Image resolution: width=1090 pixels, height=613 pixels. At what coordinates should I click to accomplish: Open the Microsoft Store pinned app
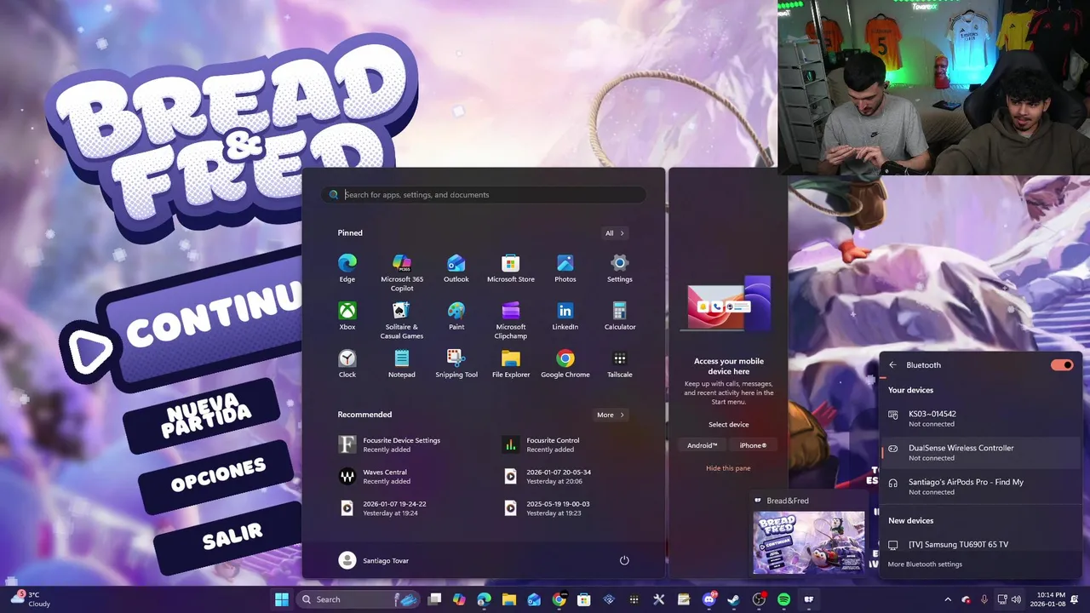[511, 267]
